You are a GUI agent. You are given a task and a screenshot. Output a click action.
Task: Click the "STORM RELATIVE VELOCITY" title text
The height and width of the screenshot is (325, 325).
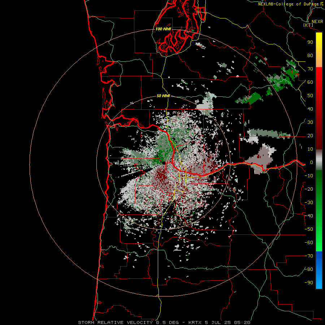tap(115, 322)
